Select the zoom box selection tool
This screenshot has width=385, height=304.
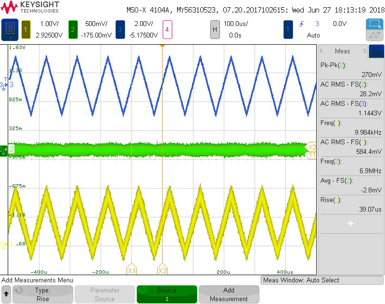(374, 24)
